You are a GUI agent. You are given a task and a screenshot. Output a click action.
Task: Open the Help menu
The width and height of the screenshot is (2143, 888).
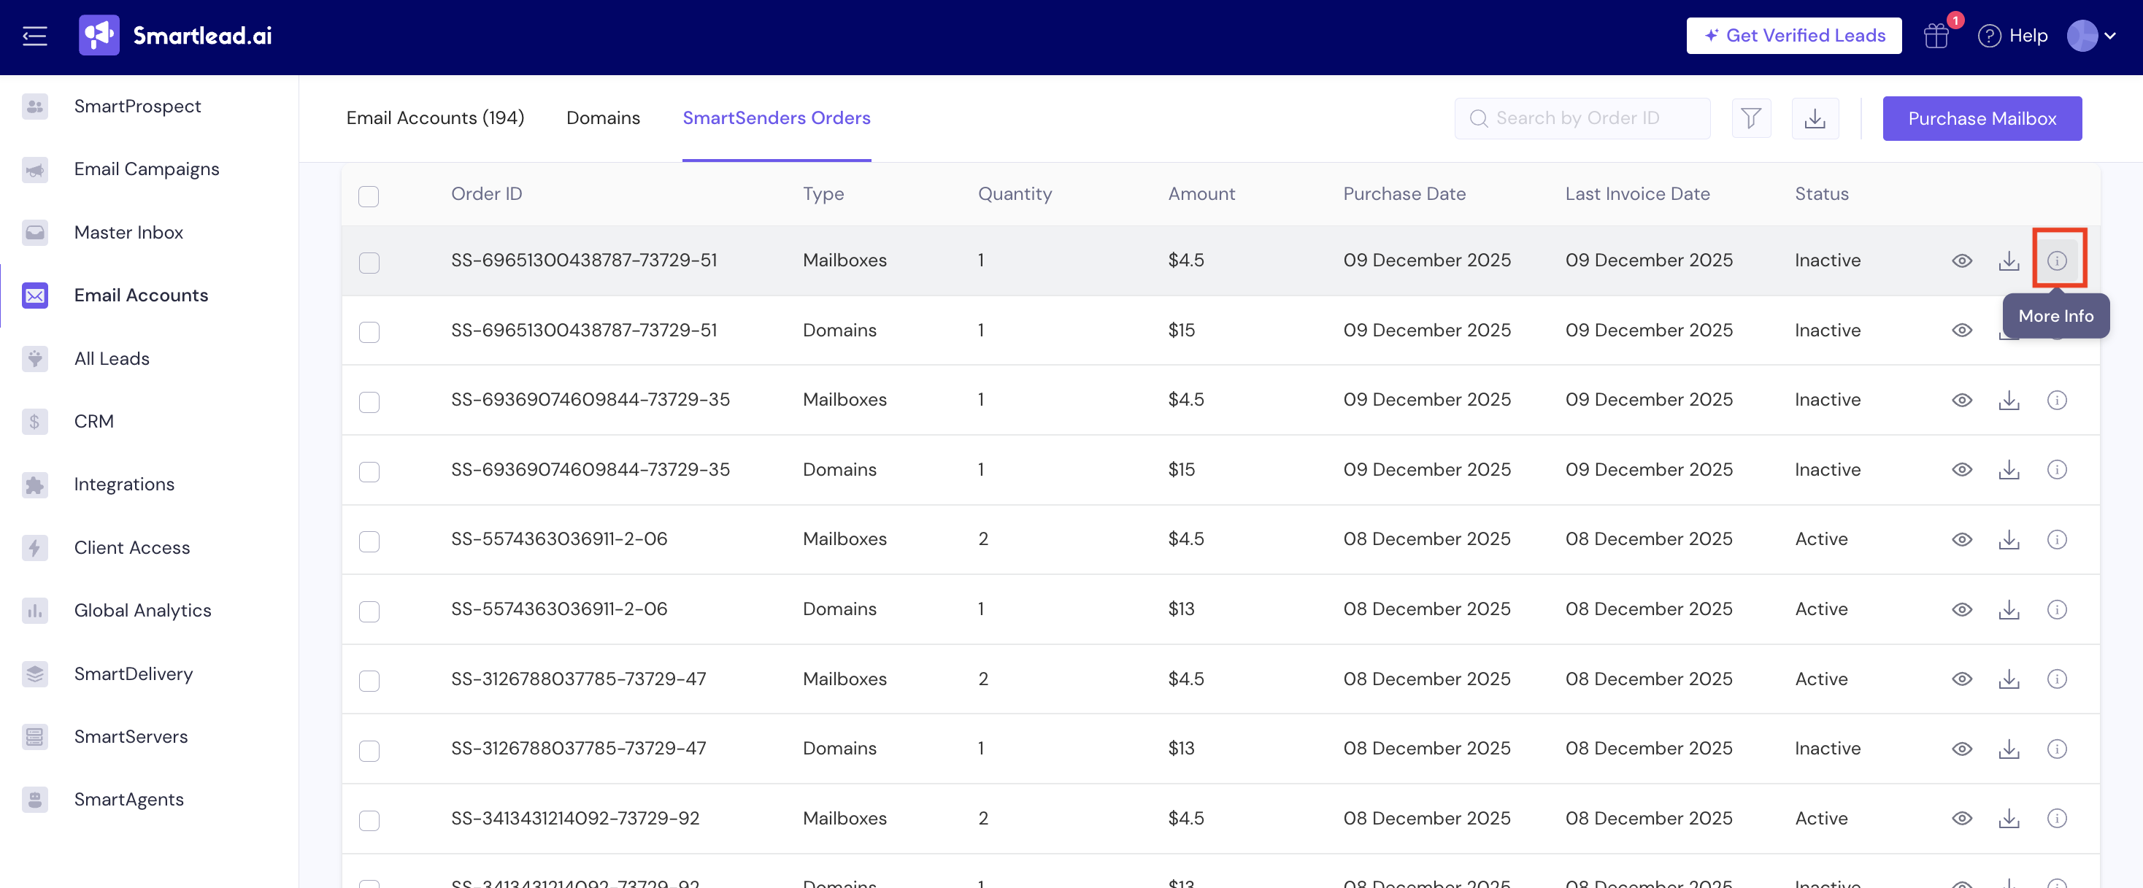point(2013,36)
